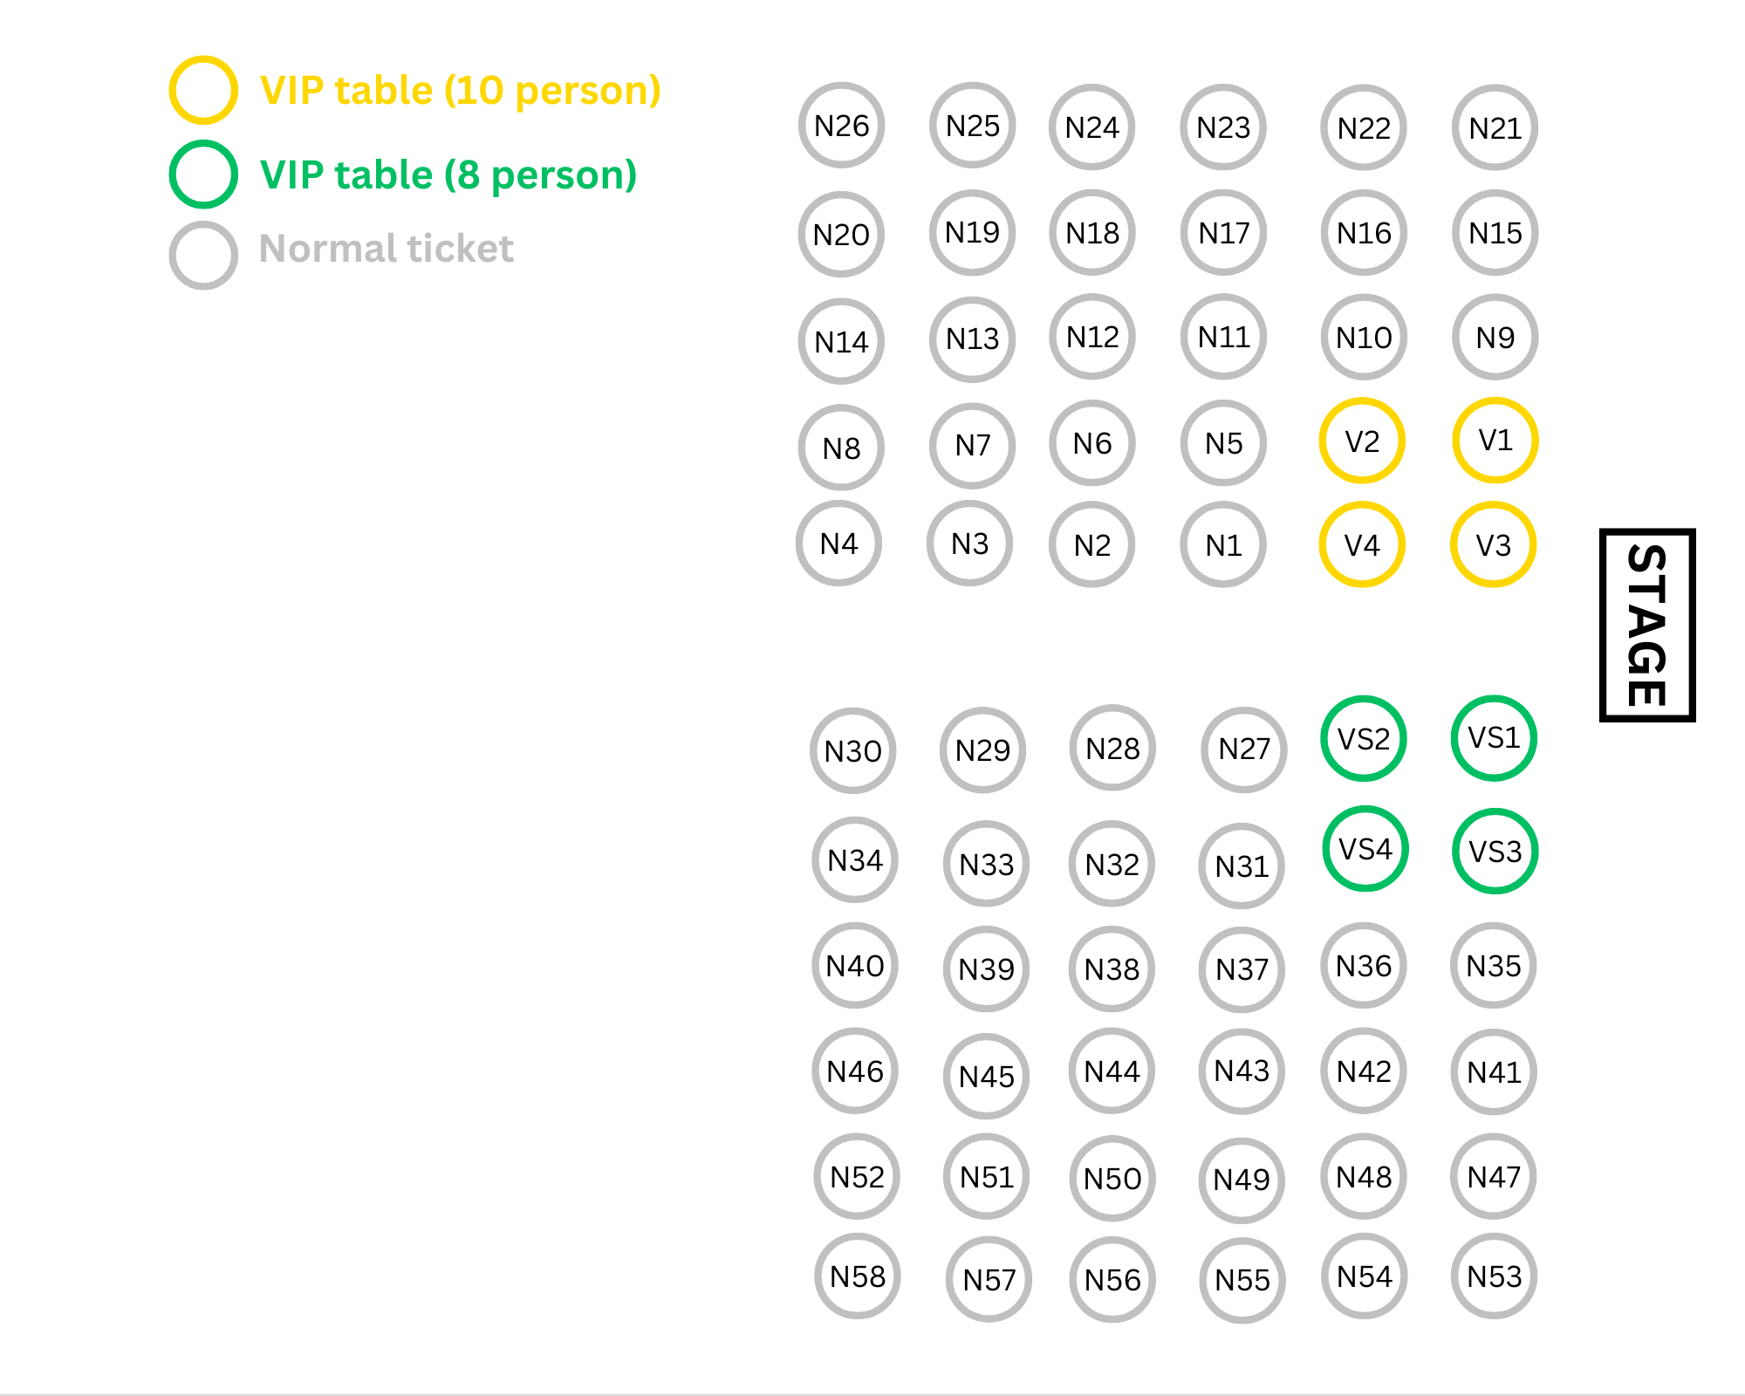
Task: Click the 'Normal ticket' label
Action: (x=387, y=249)
